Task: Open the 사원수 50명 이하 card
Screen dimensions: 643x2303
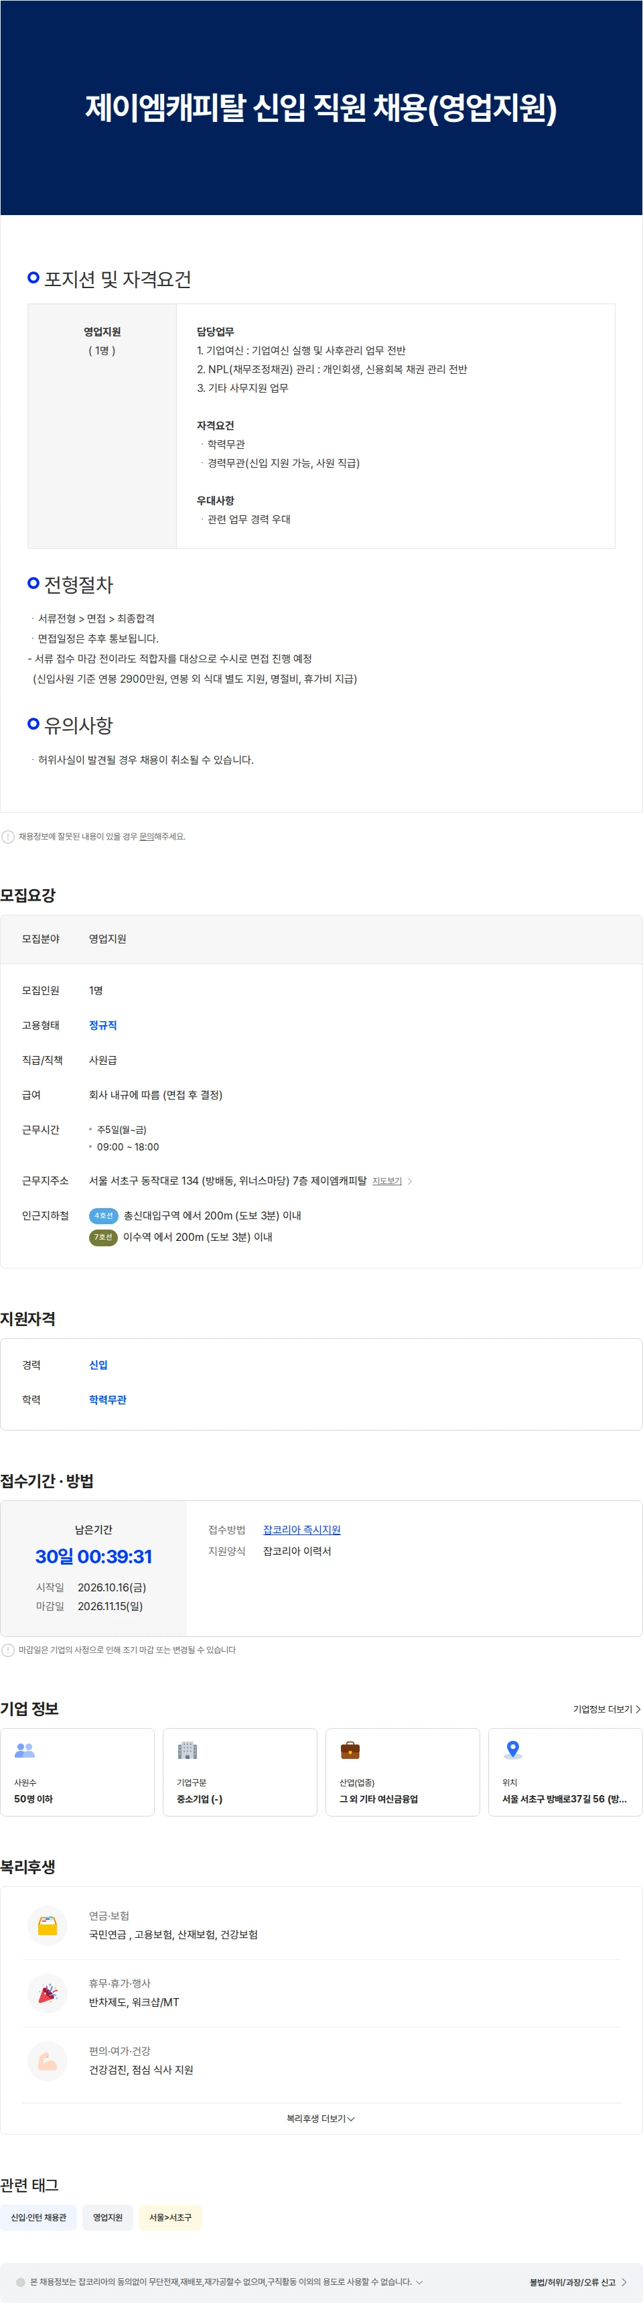Action: click(x=78, y=1772)
